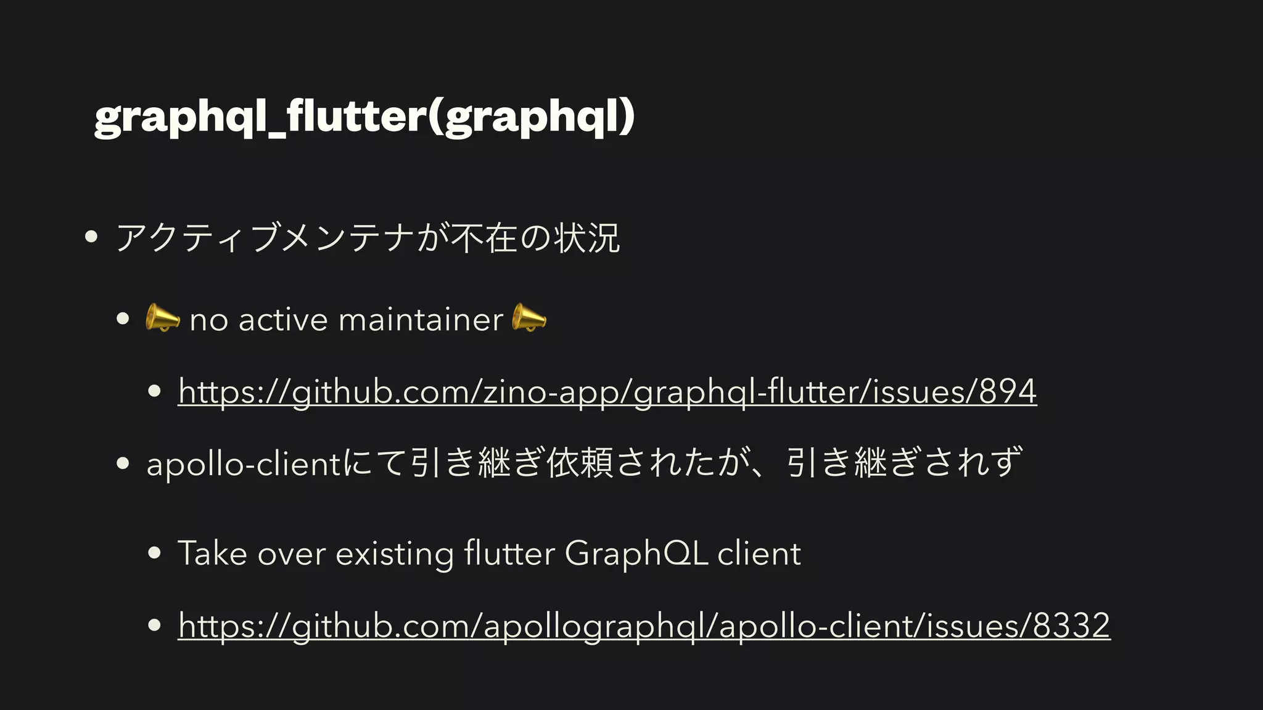The height and width of the screenshot is (710, 1263).
Task: Click the "Take over existing flutter GraphQL client" text
Action: click(489, 553)
